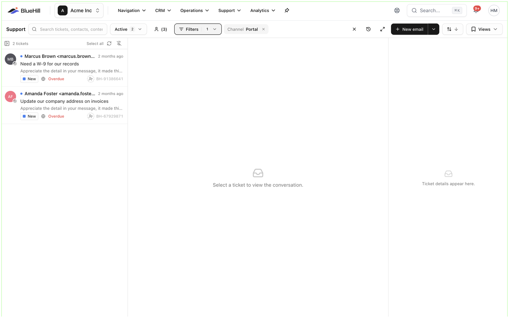The width and height of the screenshot is (509, 318).
Task: Click the ticket ID BH-91386641
Action: pyautogui.click(x=110, y=79)
